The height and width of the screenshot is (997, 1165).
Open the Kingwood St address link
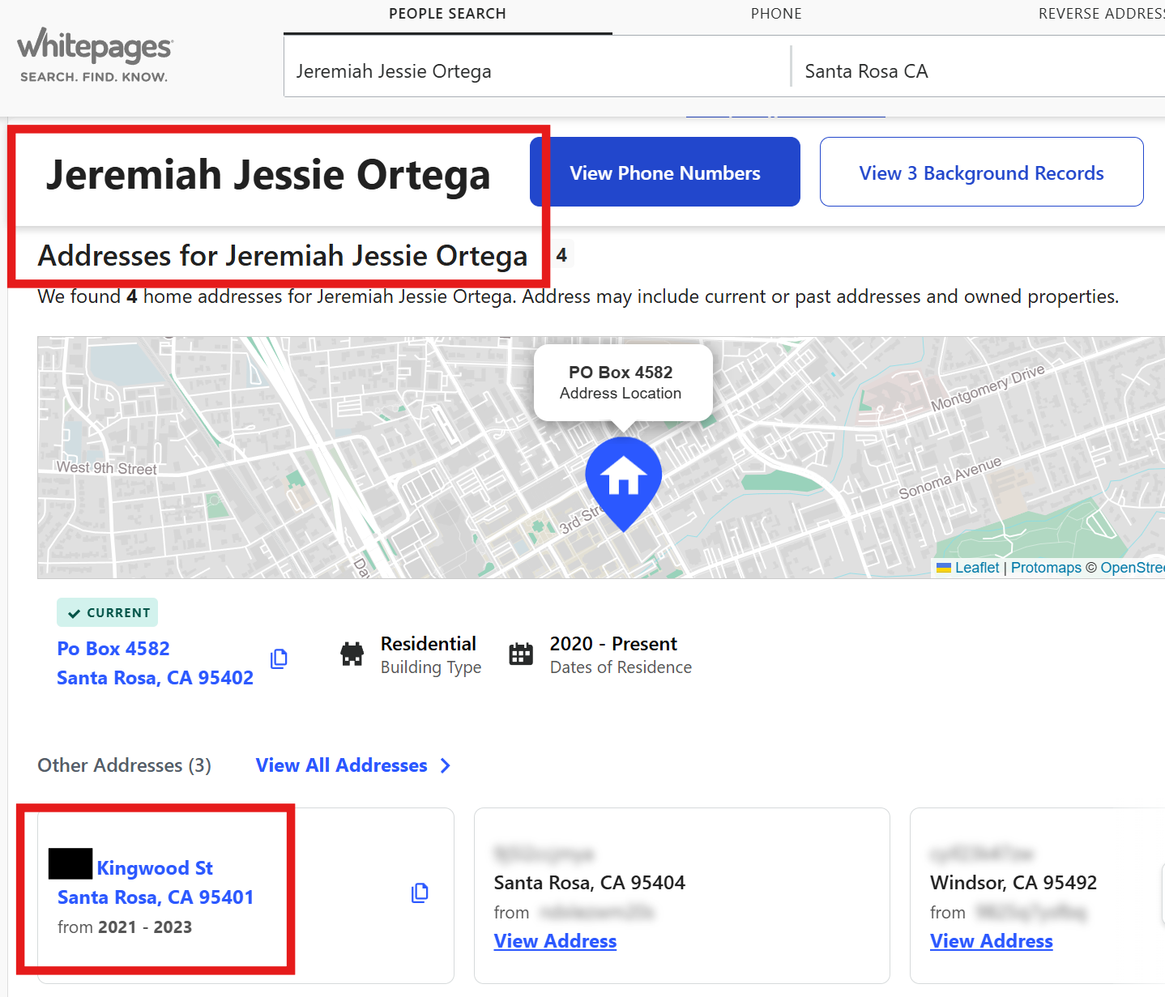pyautogui.click(x=155, y=868)
